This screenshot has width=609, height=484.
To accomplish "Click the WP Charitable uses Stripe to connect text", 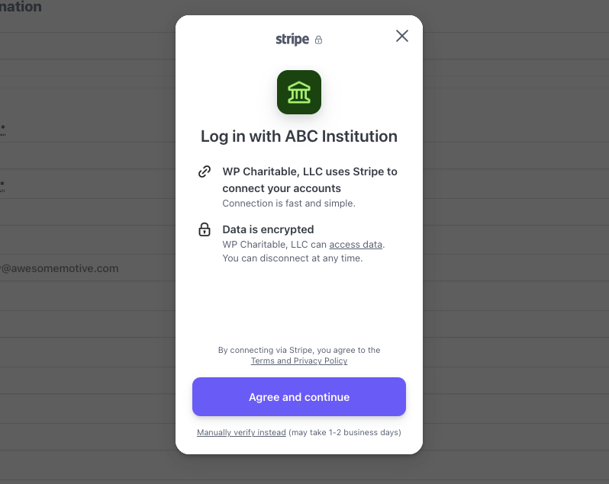I will (x=310, y=180).
